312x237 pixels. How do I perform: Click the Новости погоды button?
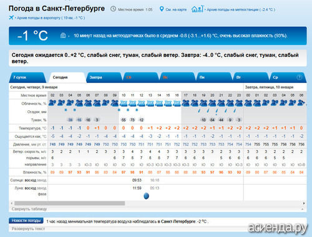26,221
